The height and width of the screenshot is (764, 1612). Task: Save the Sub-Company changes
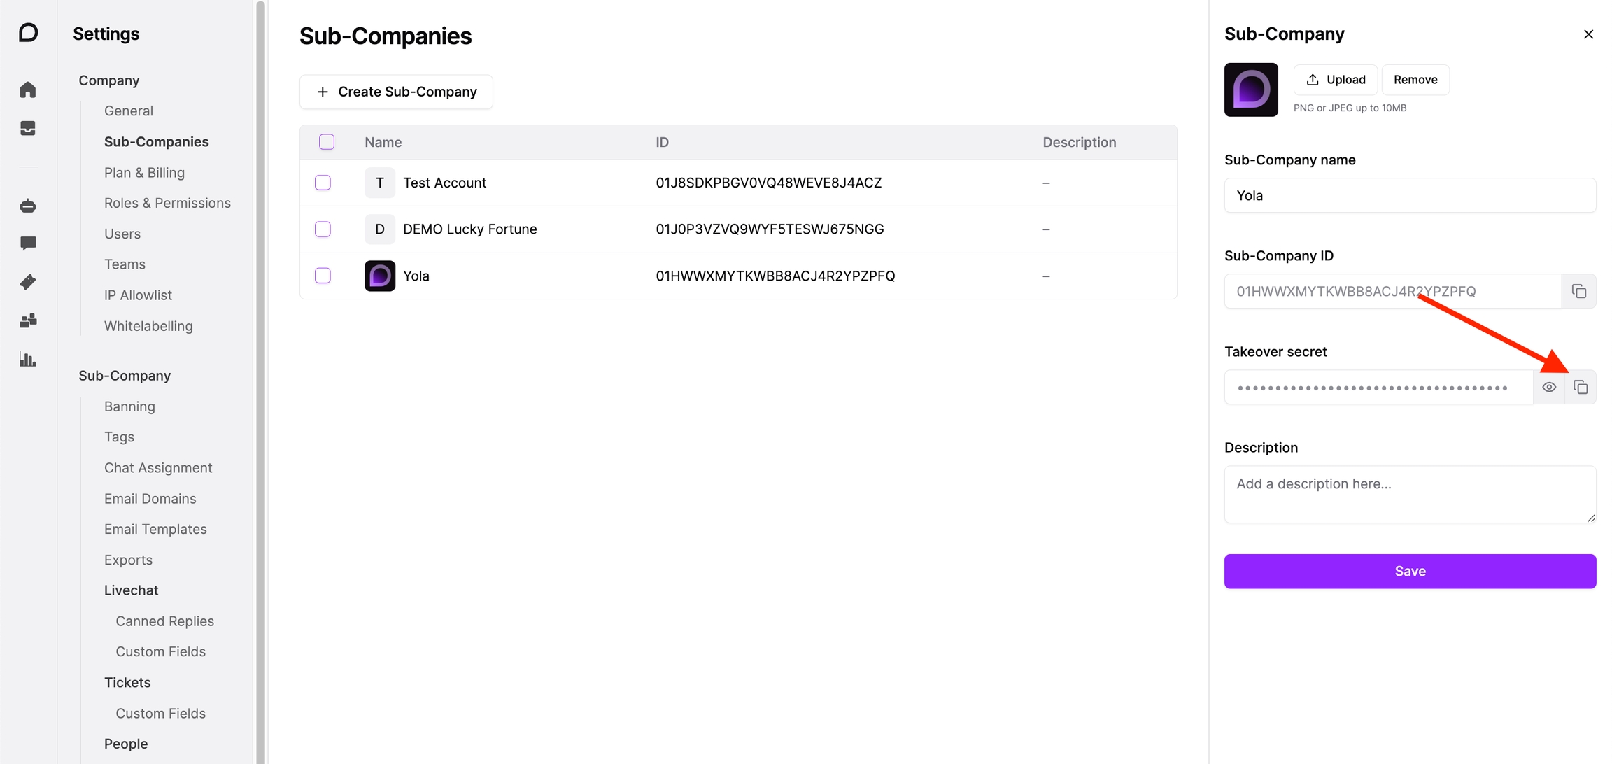point(1410,571)
